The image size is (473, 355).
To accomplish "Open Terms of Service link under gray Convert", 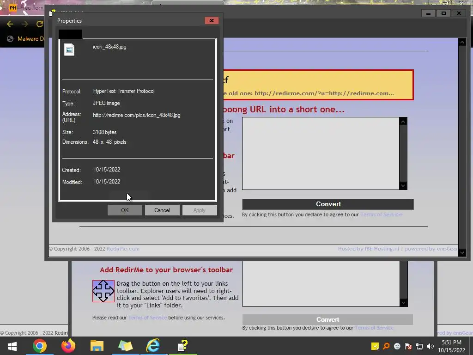I will pyautogui.click(x=374, y=328).
